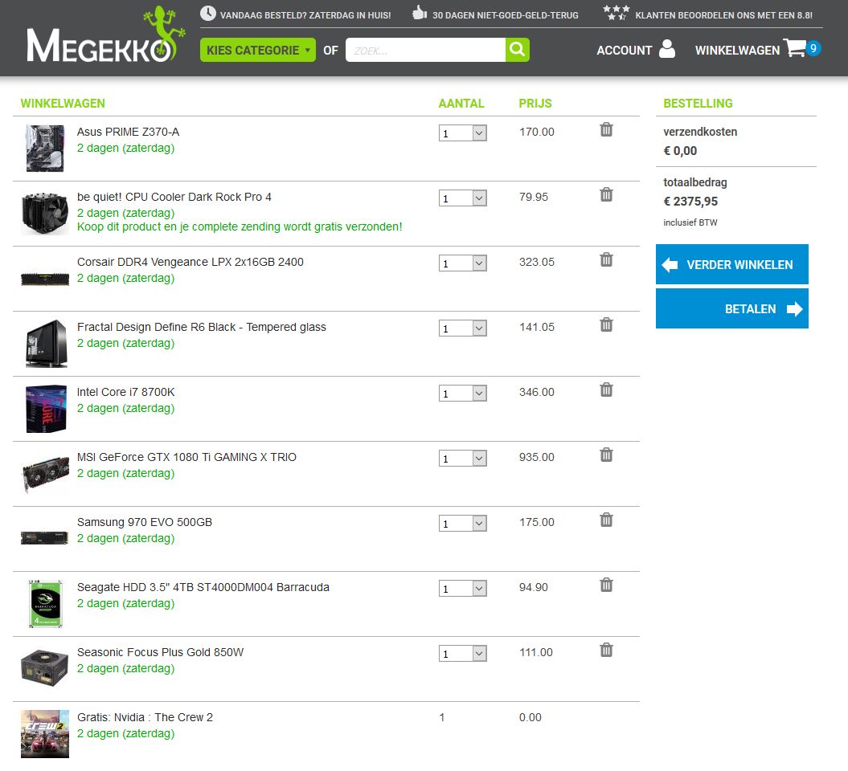This screenshot has height=771, width=848.
Task: Delete Samsung 970 EVO 500GB with trash icon
Action: click(606, 520)
